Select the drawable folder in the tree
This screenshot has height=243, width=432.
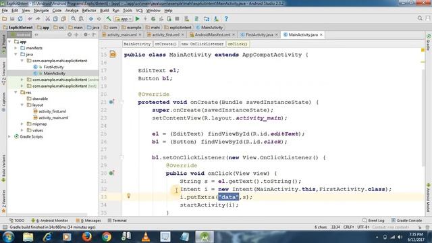point(40,99)
